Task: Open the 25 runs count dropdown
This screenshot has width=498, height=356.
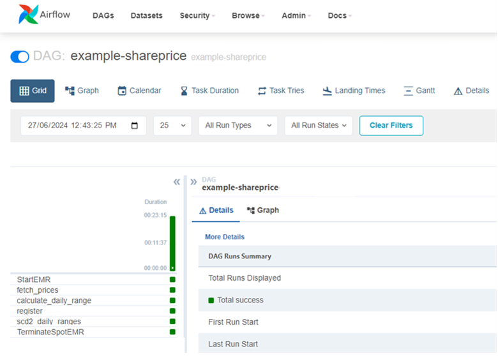Action: coord(172,126)
